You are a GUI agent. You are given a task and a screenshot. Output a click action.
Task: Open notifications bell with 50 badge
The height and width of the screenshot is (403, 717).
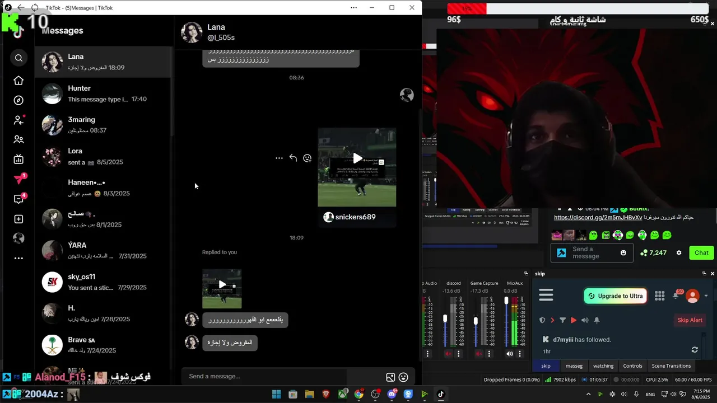677,295
